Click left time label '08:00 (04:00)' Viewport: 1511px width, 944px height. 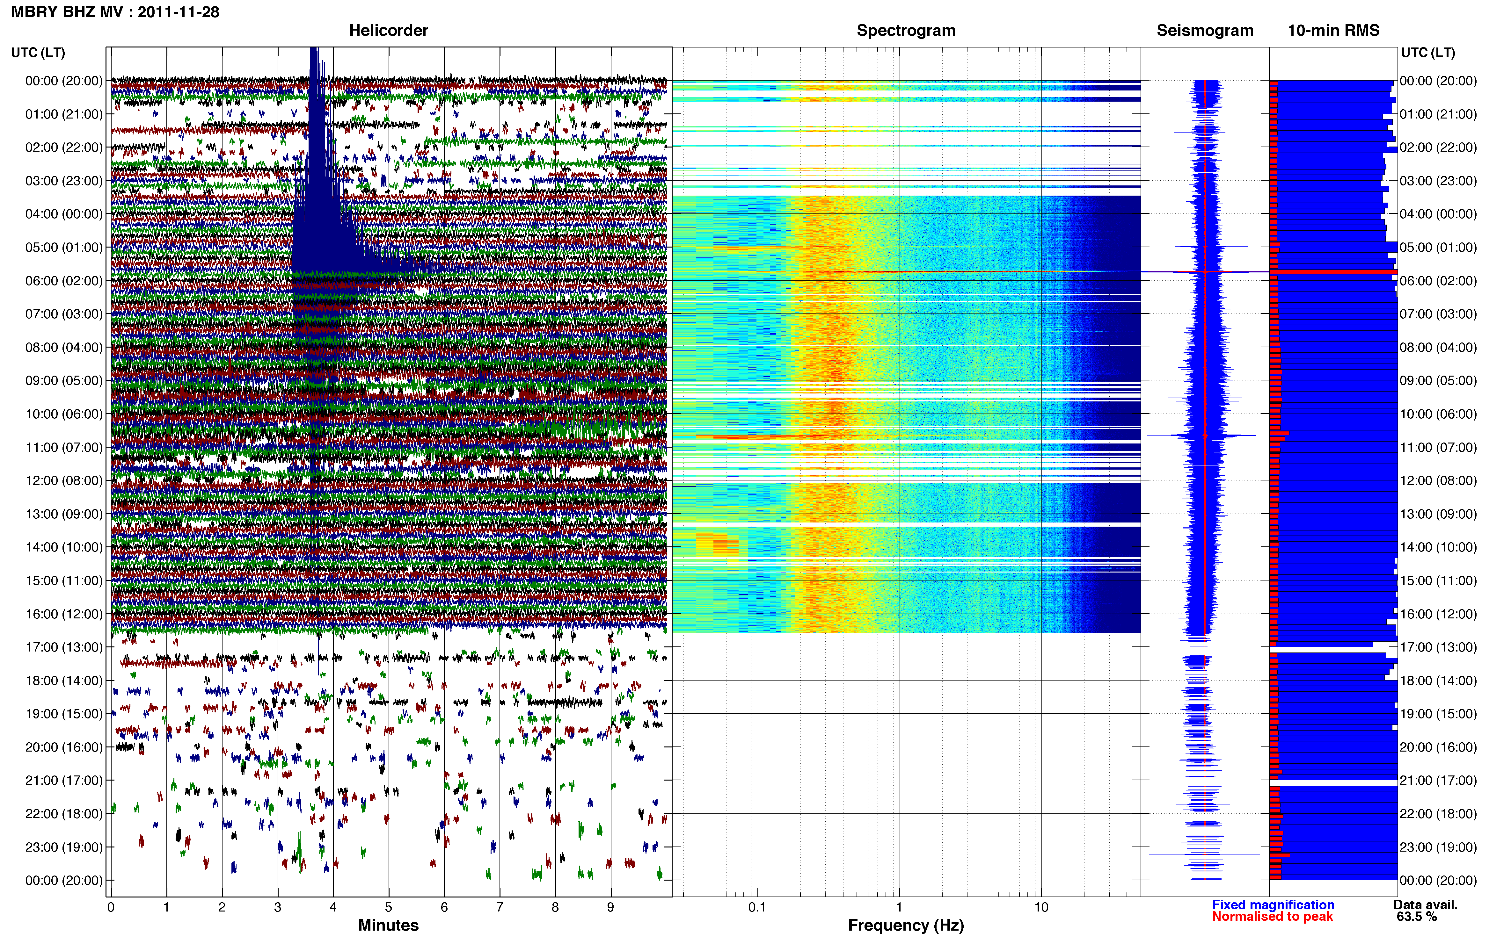click(x=64, y=347)
